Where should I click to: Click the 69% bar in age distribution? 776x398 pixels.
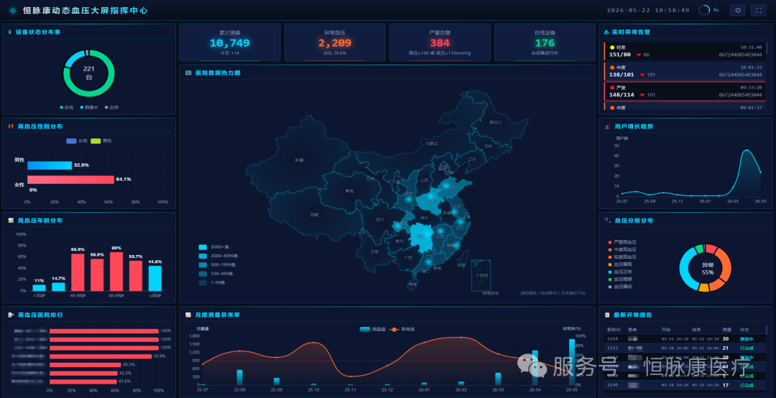pos(116,272)
